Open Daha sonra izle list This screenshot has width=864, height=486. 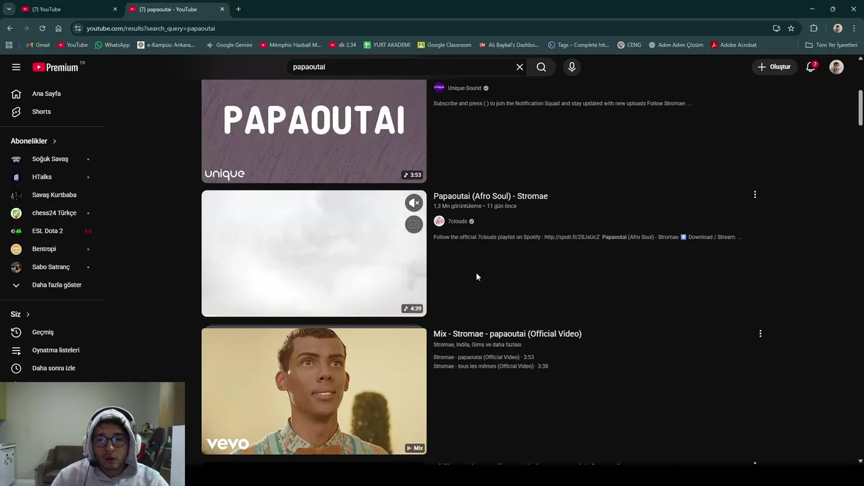[53, 368]
